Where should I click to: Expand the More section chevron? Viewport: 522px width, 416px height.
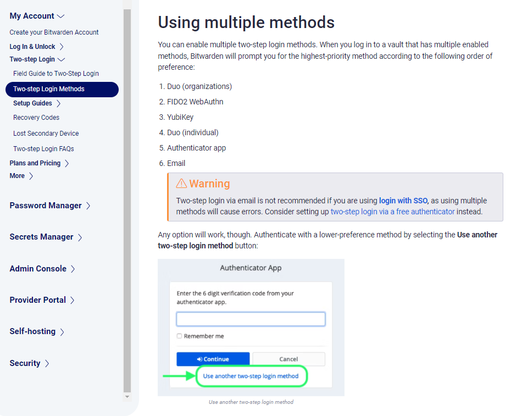(x=31, y=176)
